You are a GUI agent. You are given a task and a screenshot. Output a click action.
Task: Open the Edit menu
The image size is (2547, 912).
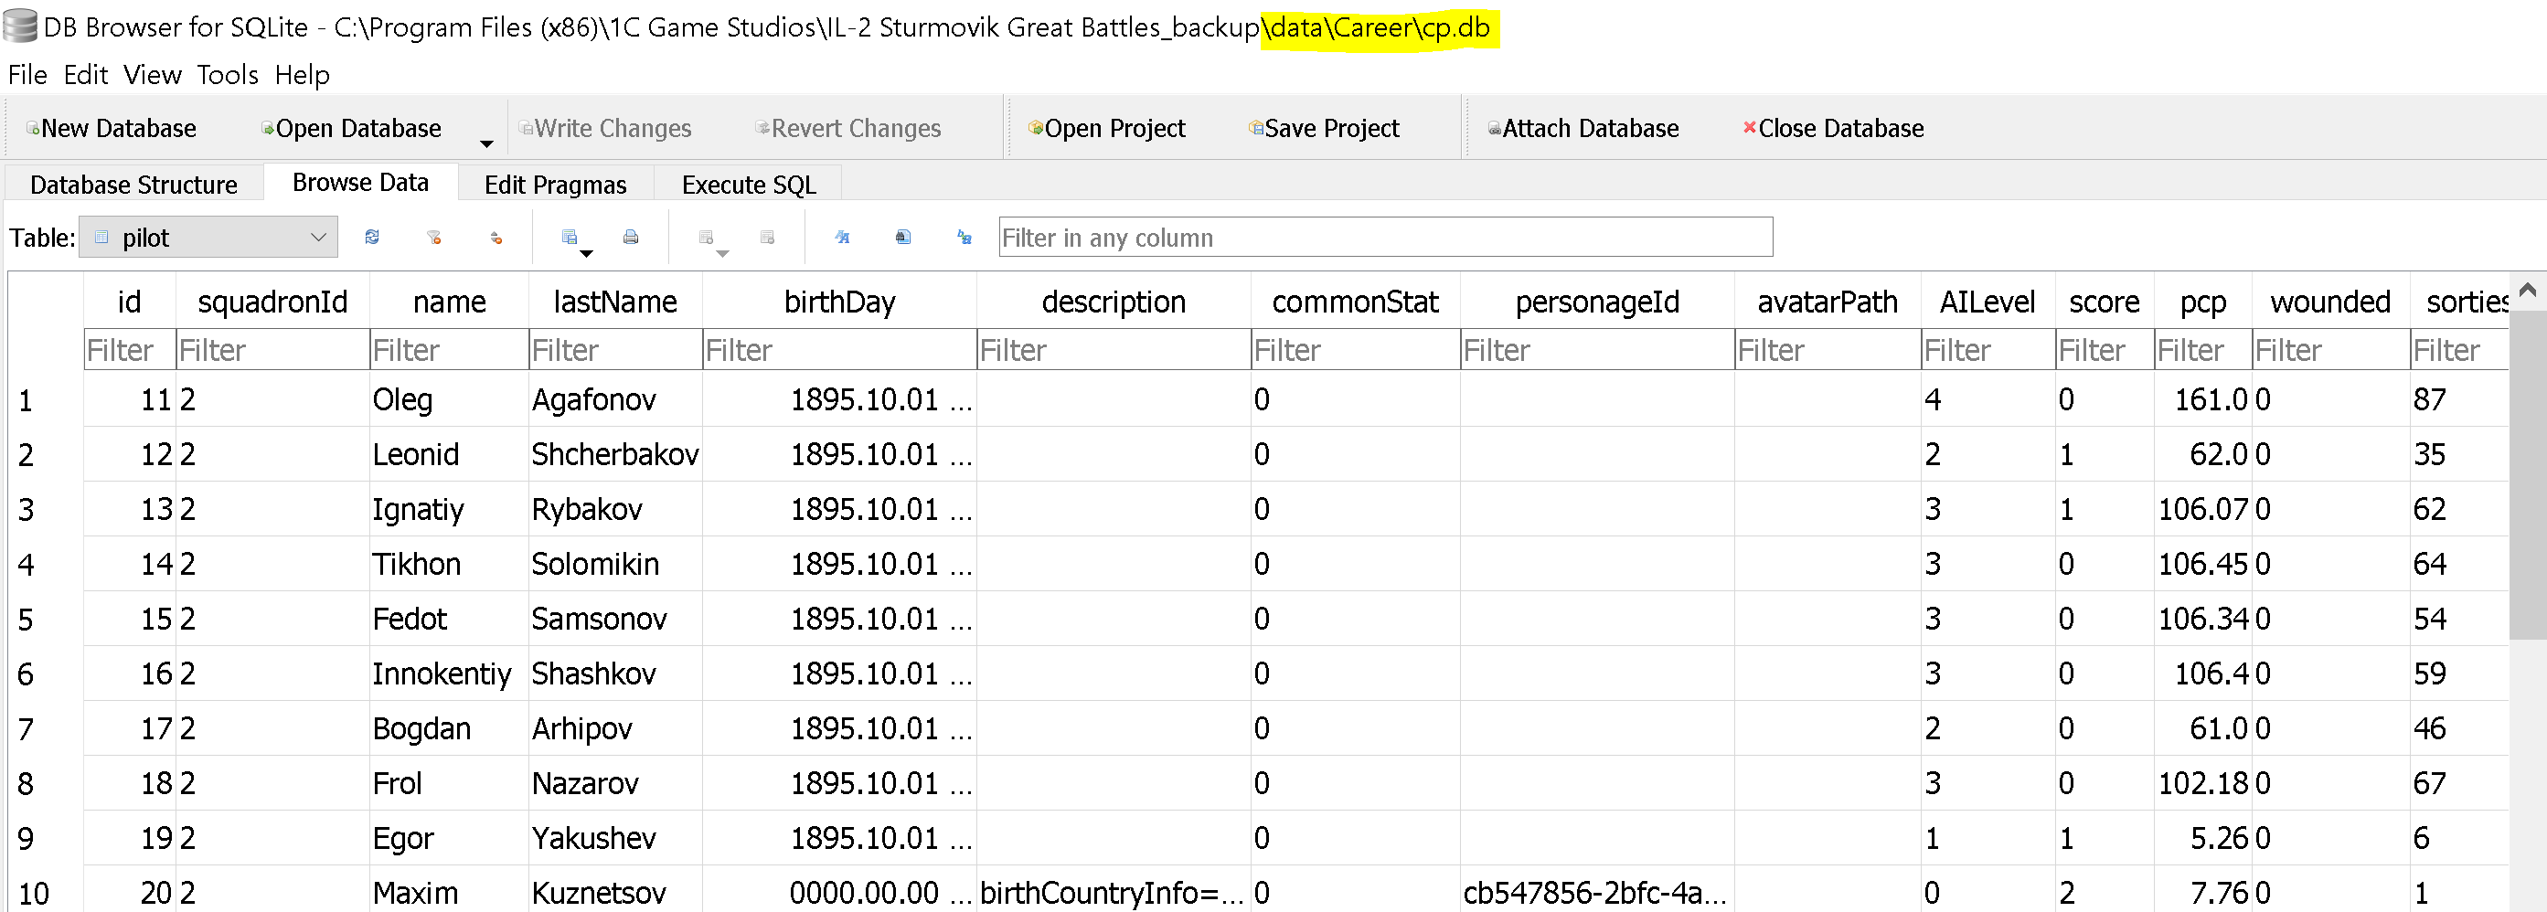coord(85,75)
